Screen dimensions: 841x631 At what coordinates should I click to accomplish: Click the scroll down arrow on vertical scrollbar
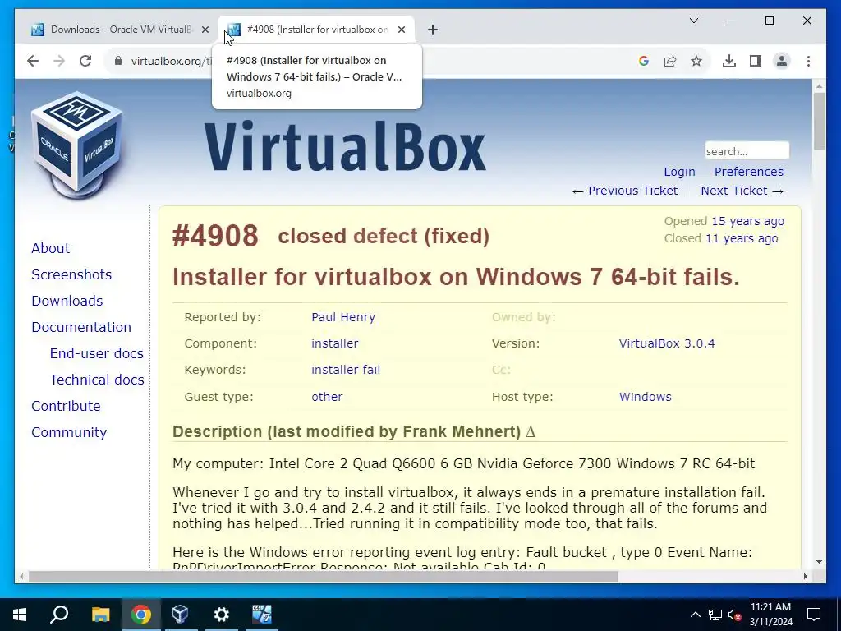point(819,562)
